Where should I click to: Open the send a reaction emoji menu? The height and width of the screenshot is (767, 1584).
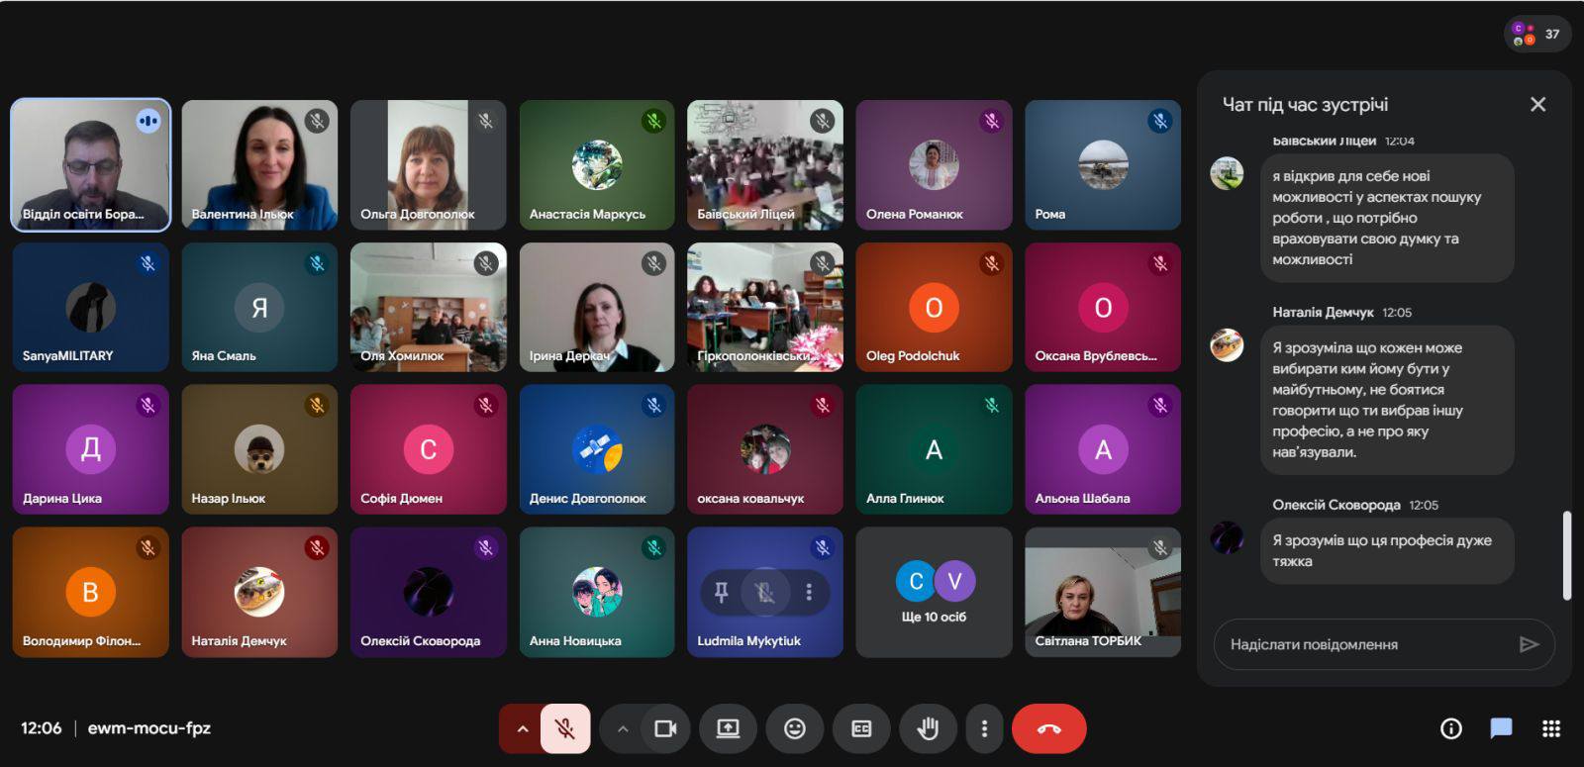coord(794,729)
